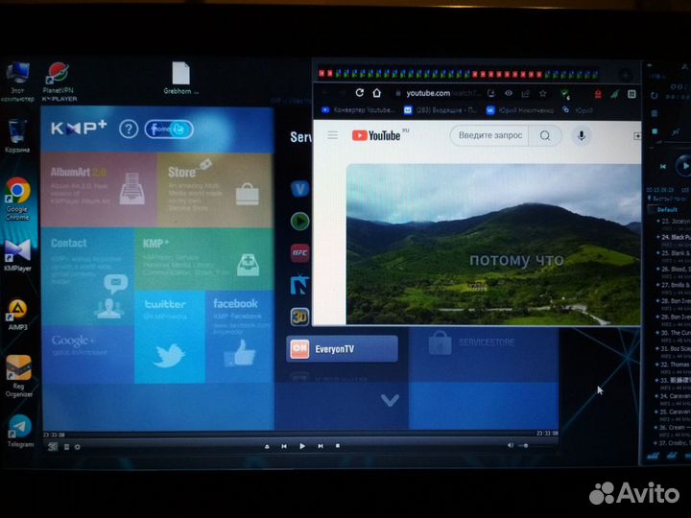Toggle 3D mode in KMPlayer control bar

(53, 447)
